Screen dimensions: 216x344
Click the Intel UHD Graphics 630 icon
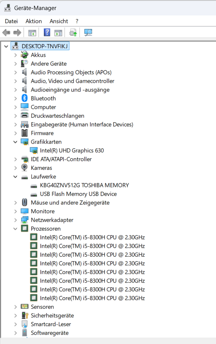coord(34,150)
